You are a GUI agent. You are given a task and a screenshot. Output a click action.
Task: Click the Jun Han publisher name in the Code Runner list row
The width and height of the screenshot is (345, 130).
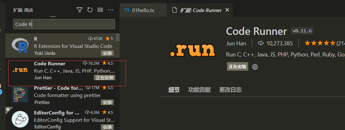click(x=43, y=78)
